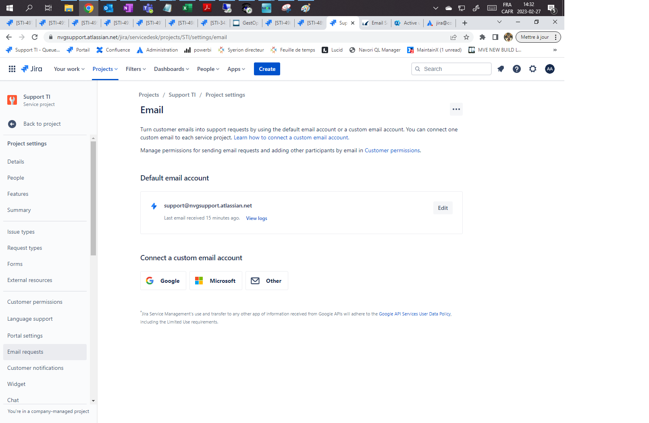Open the Dashboards dropdown

point(171,68)
